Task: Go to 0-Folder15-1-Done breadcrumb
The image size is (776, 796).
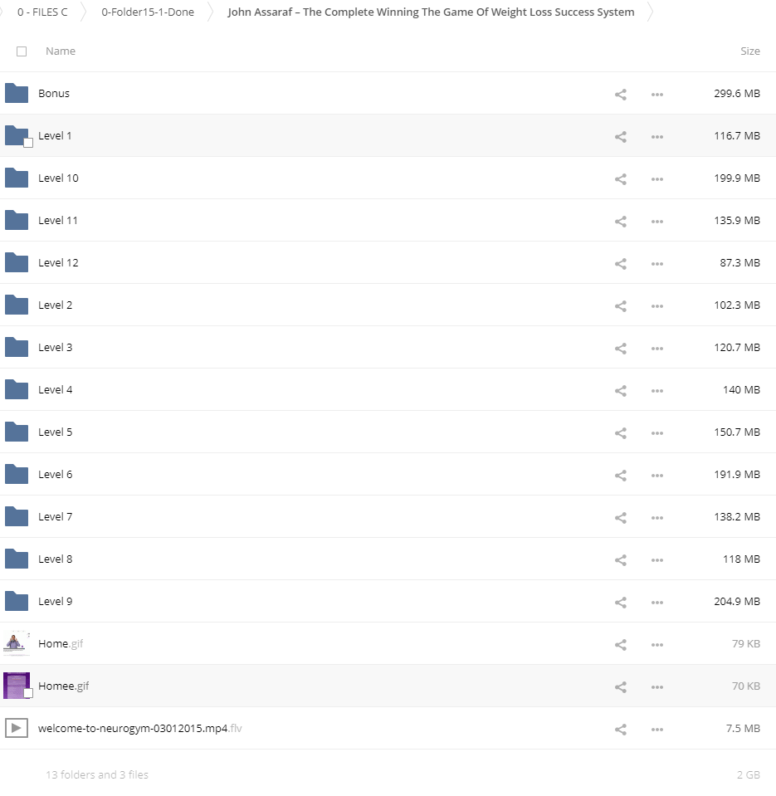Action: [x=148, y=12]
